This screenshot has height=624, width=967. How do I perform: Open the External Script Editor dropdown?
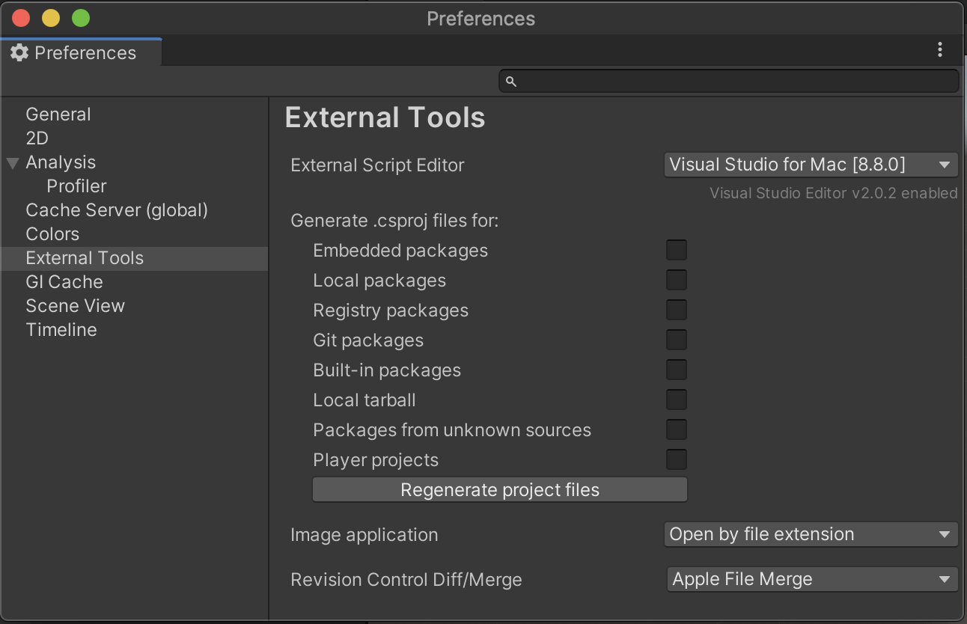[x=811, y=165]
